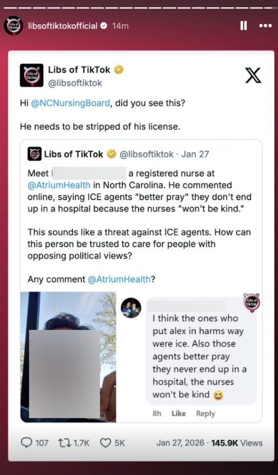
Task: Click the commenter's round profile picture
Action: (x=131, y=308)
